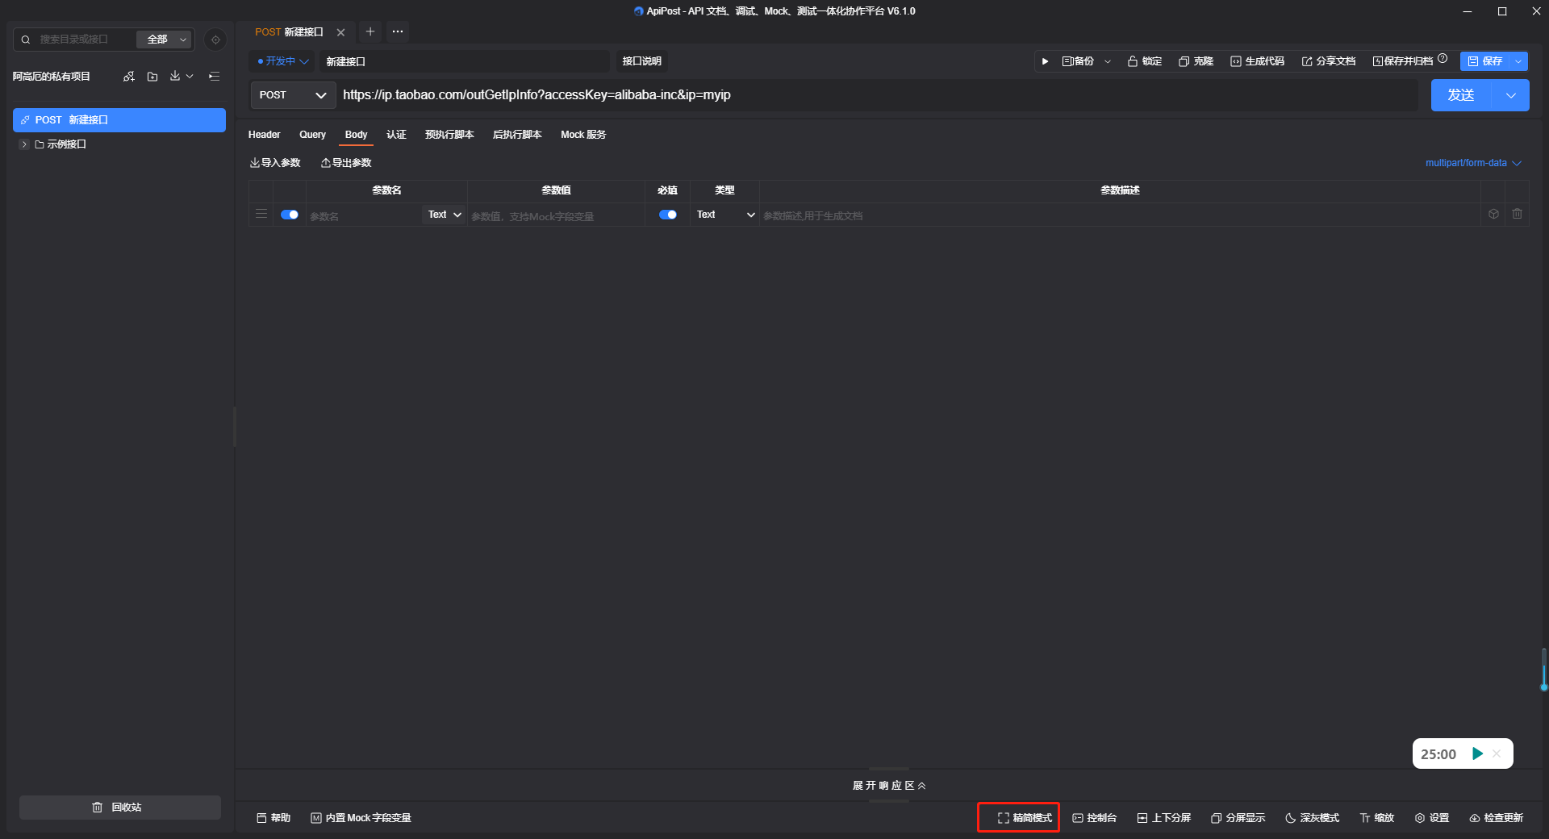Open the 类型 column Text dropdown
The width and height of the screenshot is (1549, 839).
click(725, 215)
